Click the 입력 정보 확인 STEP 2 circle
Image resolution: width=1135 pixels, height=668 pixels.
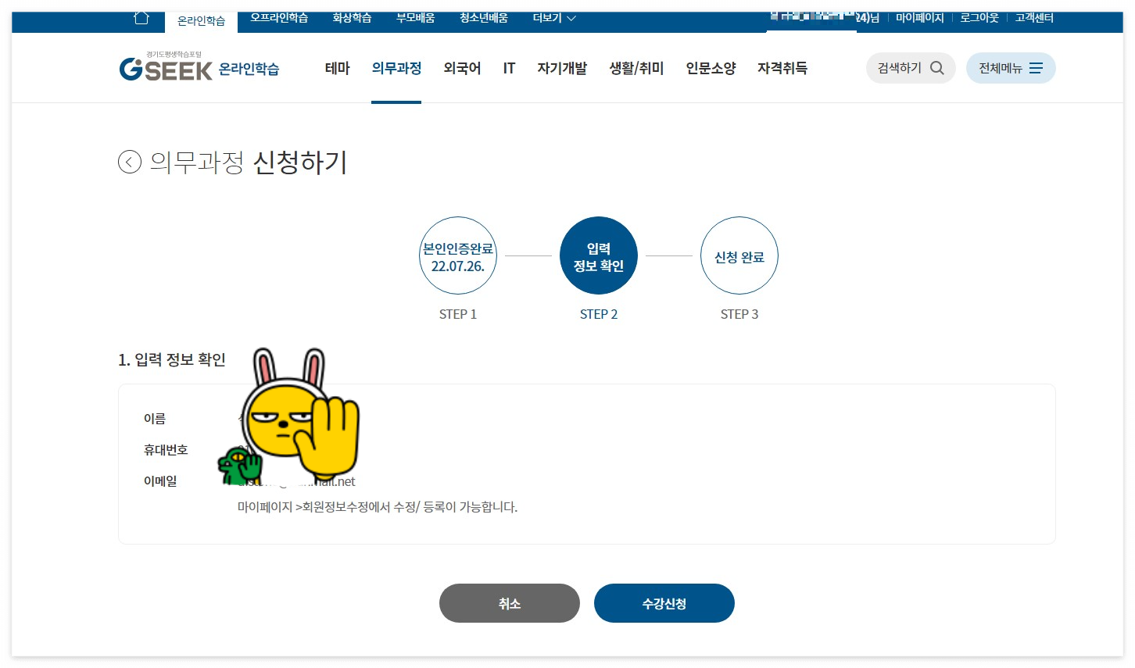[x=599, y=255]
